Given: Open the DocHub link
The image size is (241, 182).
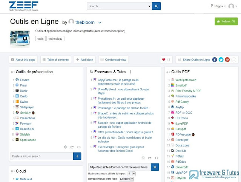Looking at the screenshot, I should click(x=181, y=151).
